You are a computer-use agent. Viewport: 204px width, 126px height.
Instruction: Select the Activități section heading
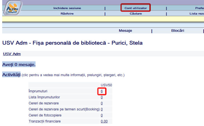[11, 75]
